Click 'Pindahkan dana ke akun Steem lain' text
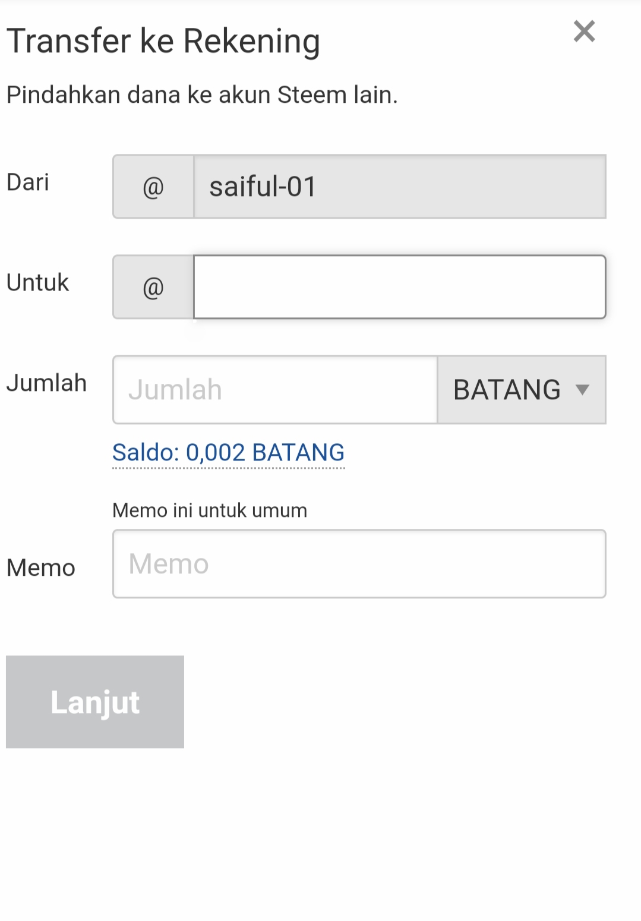The width and height of the screenshot is (641, 921). [x=202, y=95]
